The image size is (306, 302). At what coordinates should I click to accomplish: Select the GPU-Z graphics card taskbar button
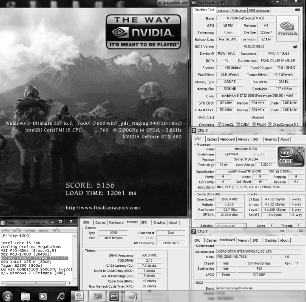pyautogui.click(x=97, y=296)
